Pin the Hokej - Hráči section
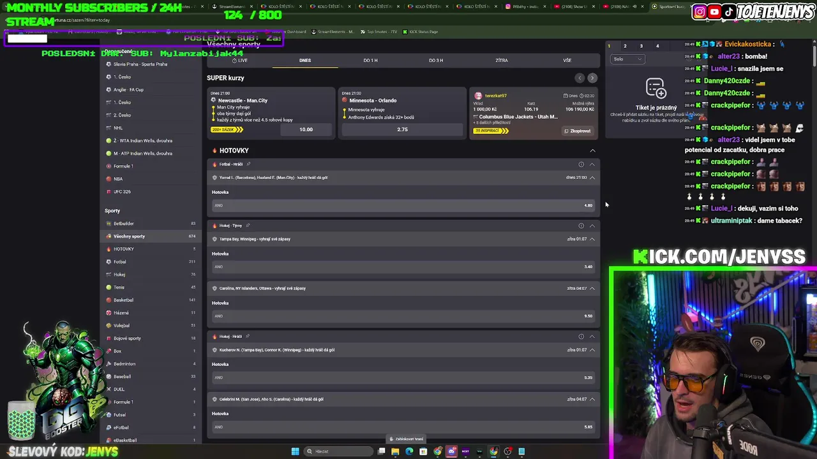The width and height of the screenshot is (817, 459). [x=248, y=336]
